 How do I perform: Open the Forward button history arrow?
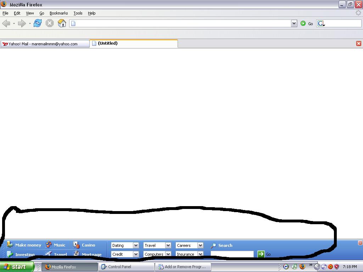tap(30, 23)
